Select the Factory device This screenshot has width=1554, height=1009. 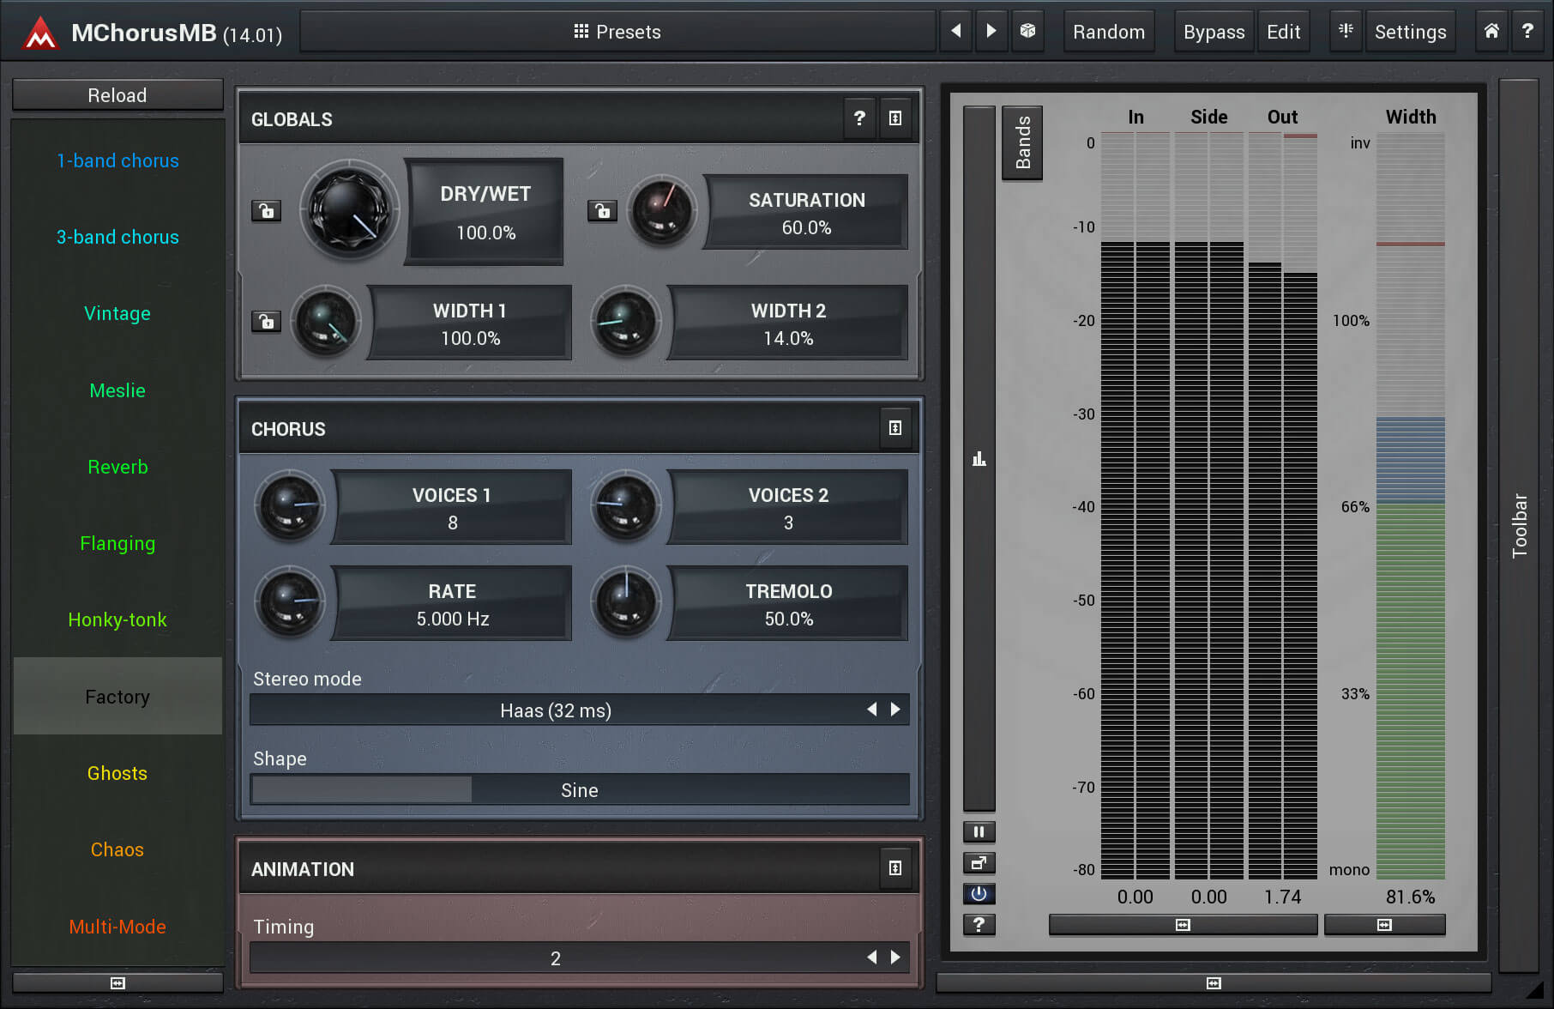(117, 697)
